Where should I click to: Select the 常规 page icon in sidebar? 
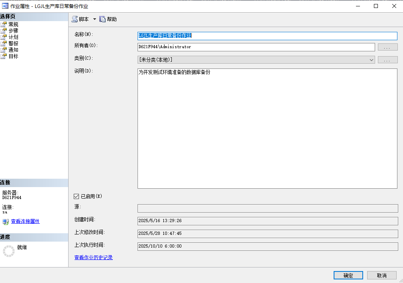pos(13,24)
